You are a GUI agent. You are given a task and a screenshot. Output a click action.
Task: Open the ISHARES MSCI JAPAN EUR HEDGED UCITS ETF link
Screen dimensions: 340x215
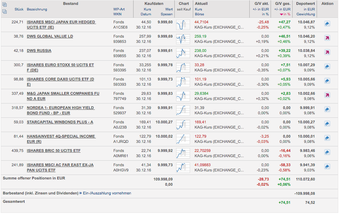pos(61,25)
